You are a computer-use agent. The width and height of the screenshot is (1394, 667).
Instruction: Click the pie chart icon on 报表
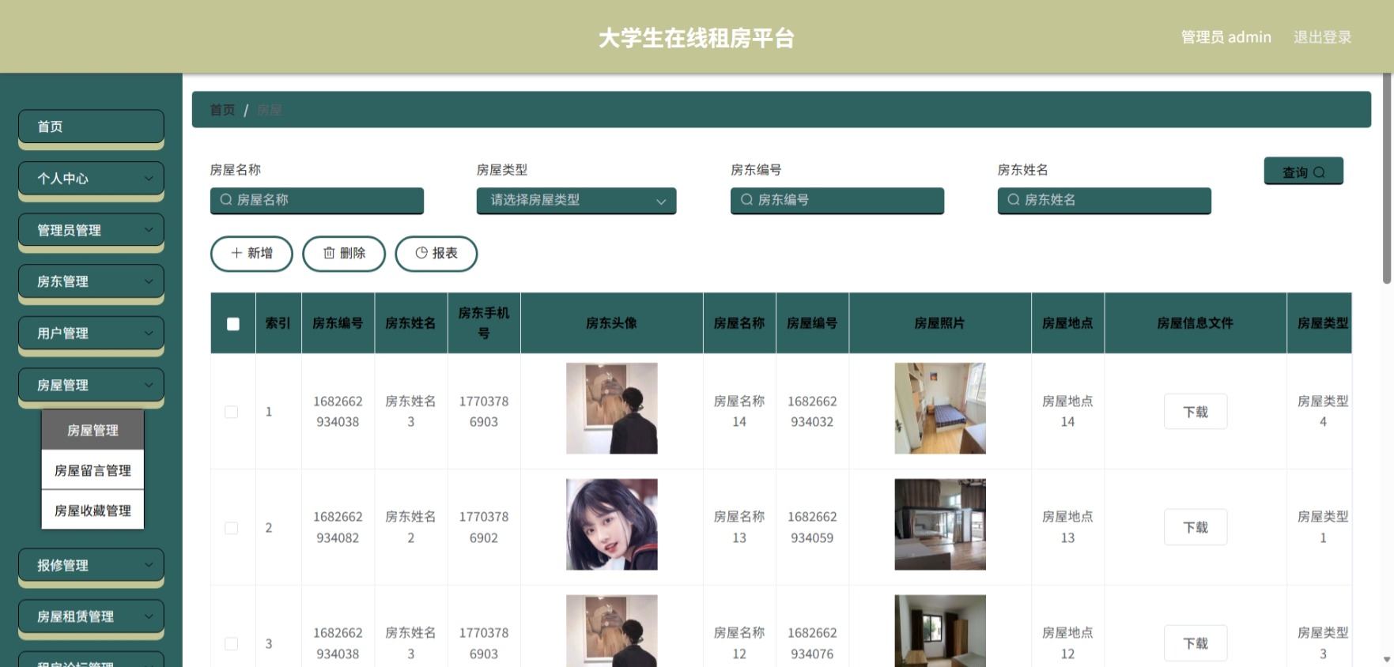(x=421, y=253)
